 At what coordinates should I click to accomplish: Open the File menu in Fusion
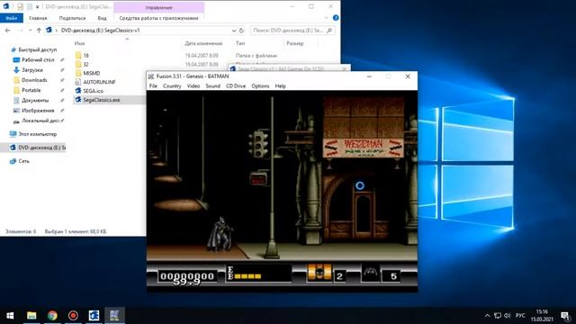(x=153, y=86)
